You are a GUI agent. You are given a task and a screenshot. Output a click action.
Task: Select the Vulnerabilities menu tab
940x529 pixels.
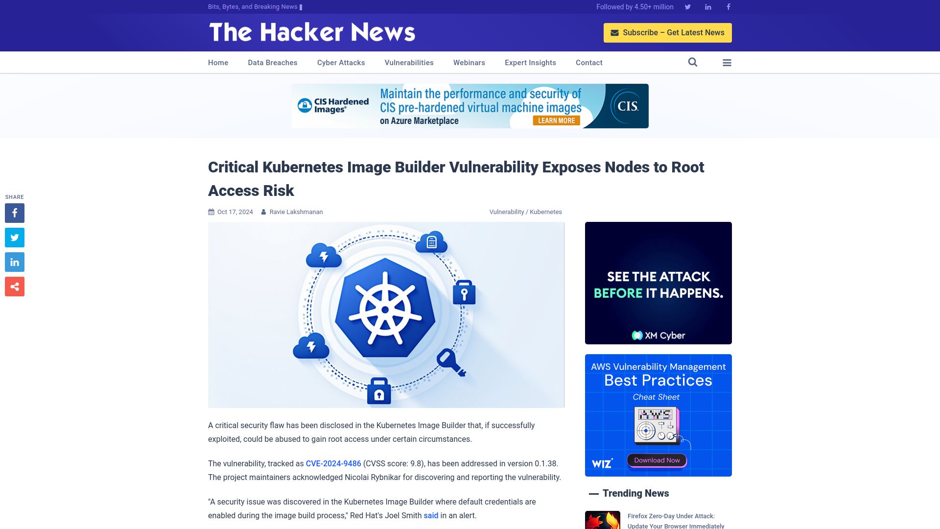coord(409,62)
